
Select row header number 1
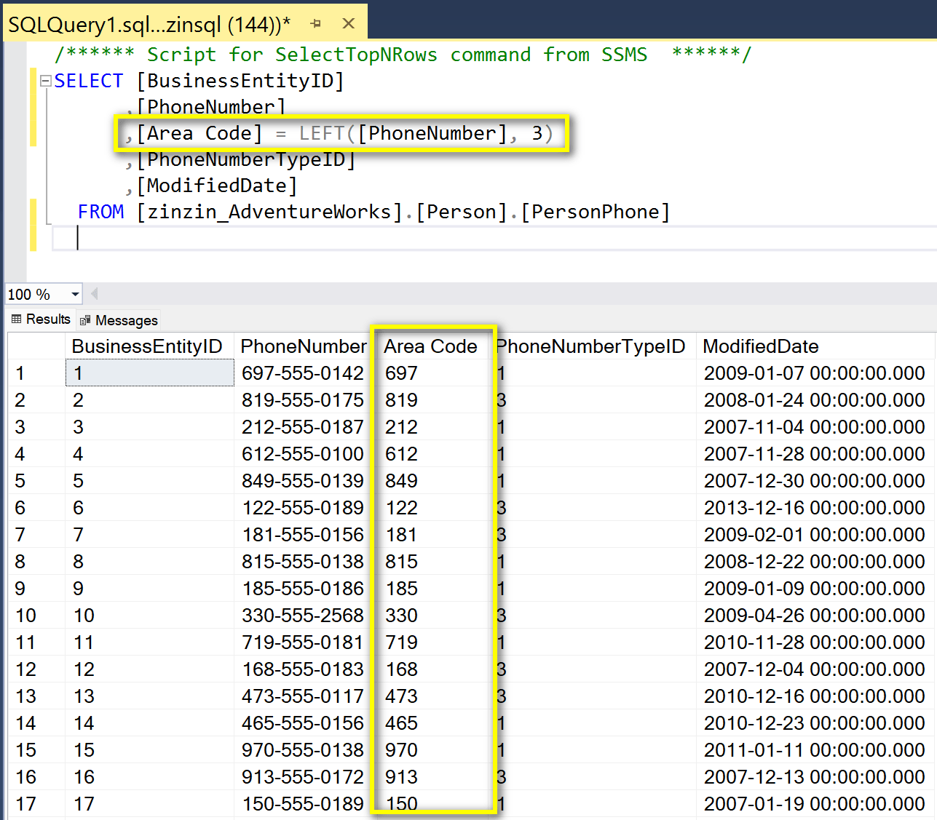tap(36, 373)
